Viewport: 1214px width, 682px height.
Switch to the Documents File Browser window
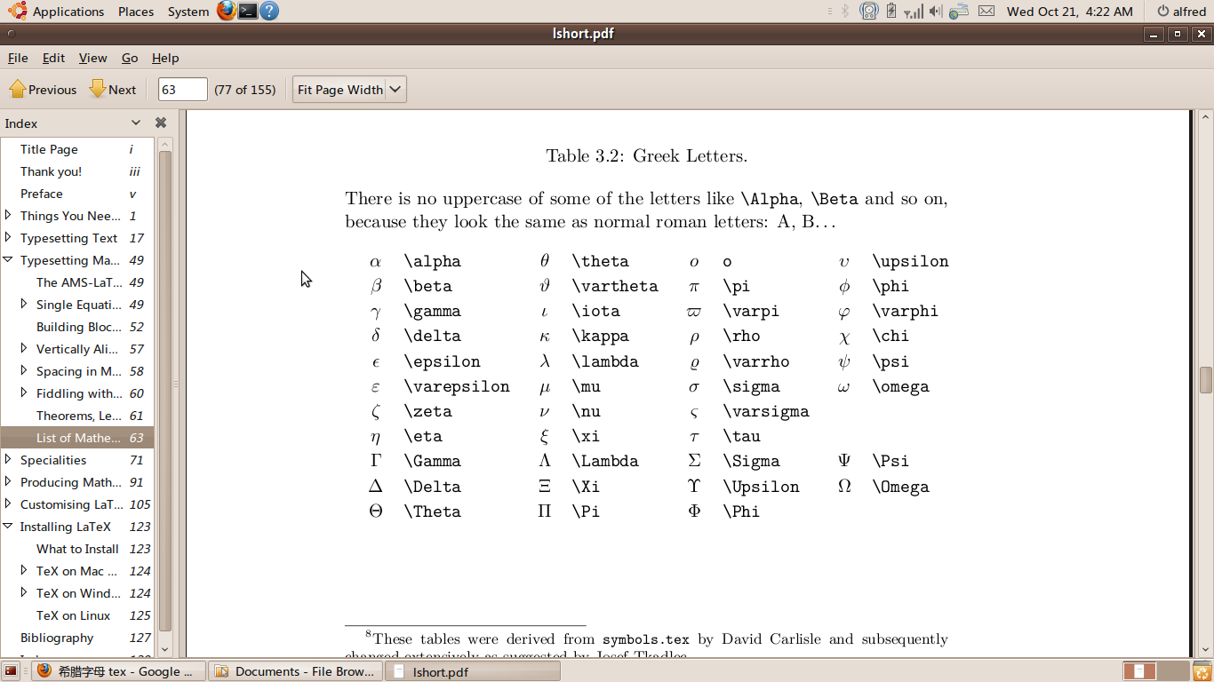point(295,671)
